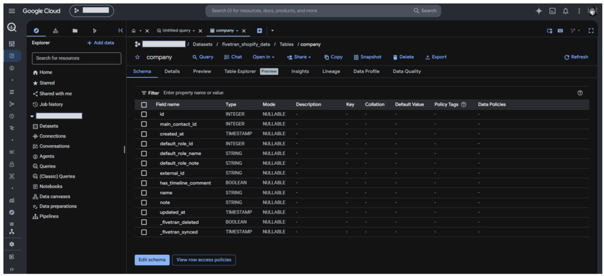Click View row access policies

coord(203,260)
